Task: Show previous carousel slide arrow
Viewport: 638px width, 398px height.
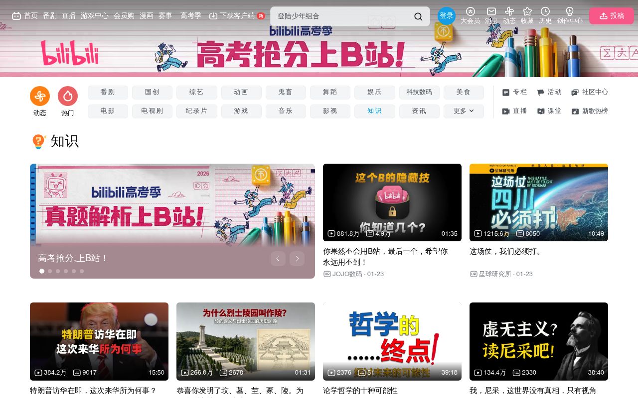Action: click(x=278, y=259)
